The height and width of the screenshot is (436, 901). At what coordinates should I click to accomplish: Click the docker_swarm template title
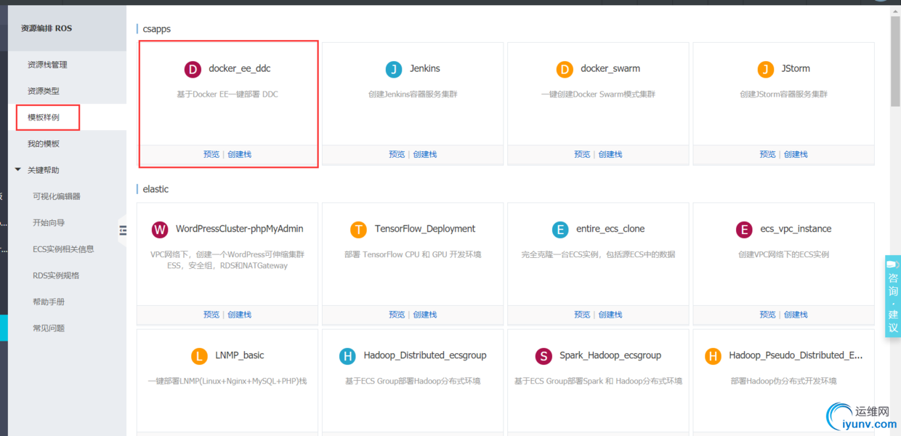(610, 68)
